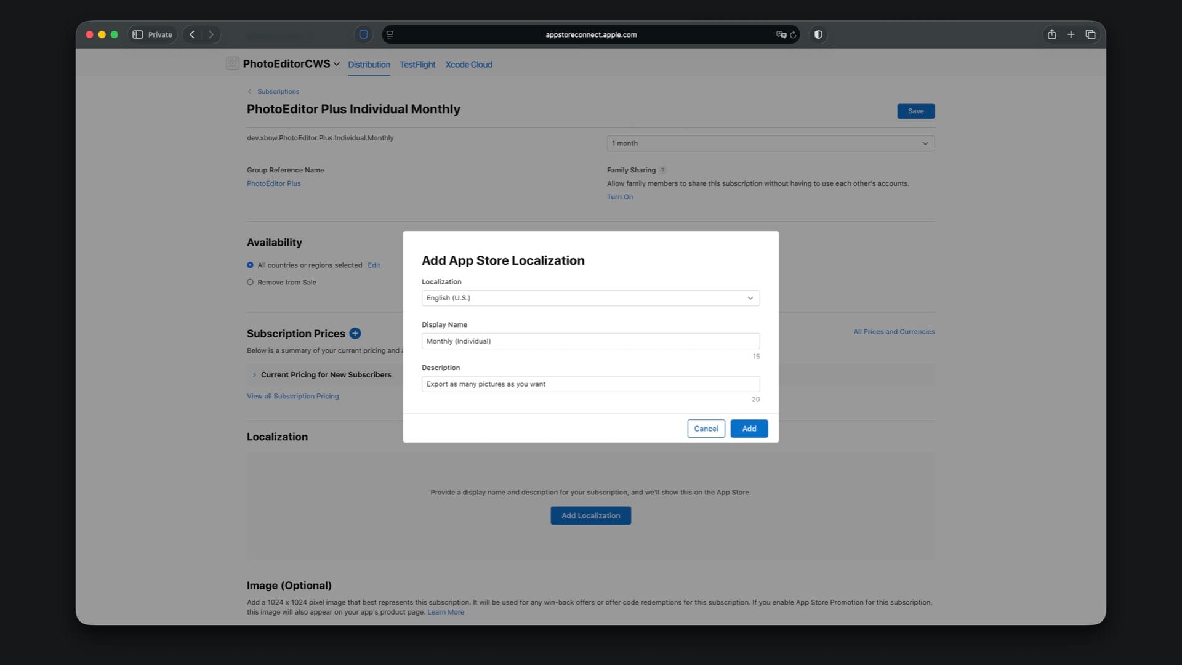1182x665 pixels.
Task: Switch to the TestFlight tab
Action: click(417, 64)
